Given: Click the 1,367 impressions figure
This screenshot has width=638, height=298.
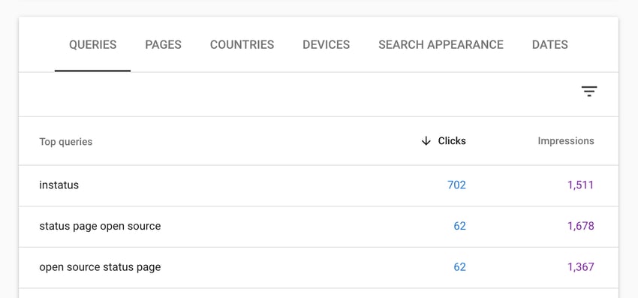Looking at the screenshot, I should [x=581, y=267].
